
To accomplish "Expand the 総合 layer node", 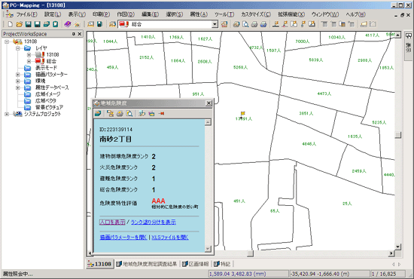I will tap(29, 61).
